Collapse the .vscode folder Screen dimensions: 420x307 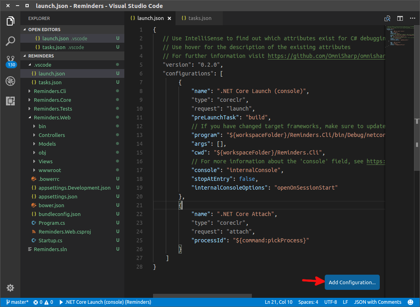(x=72, y=65)
